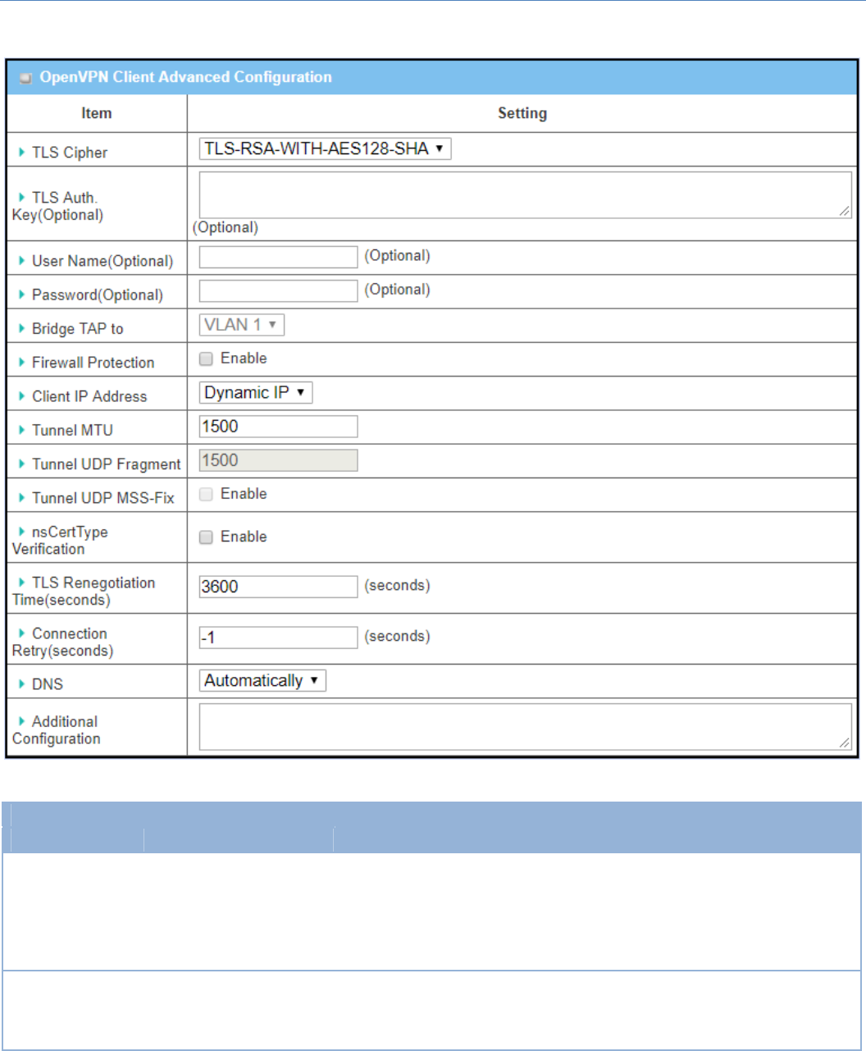
Task: Click the arrow icon beside TLS Cipher
Action: click(21, 152)
